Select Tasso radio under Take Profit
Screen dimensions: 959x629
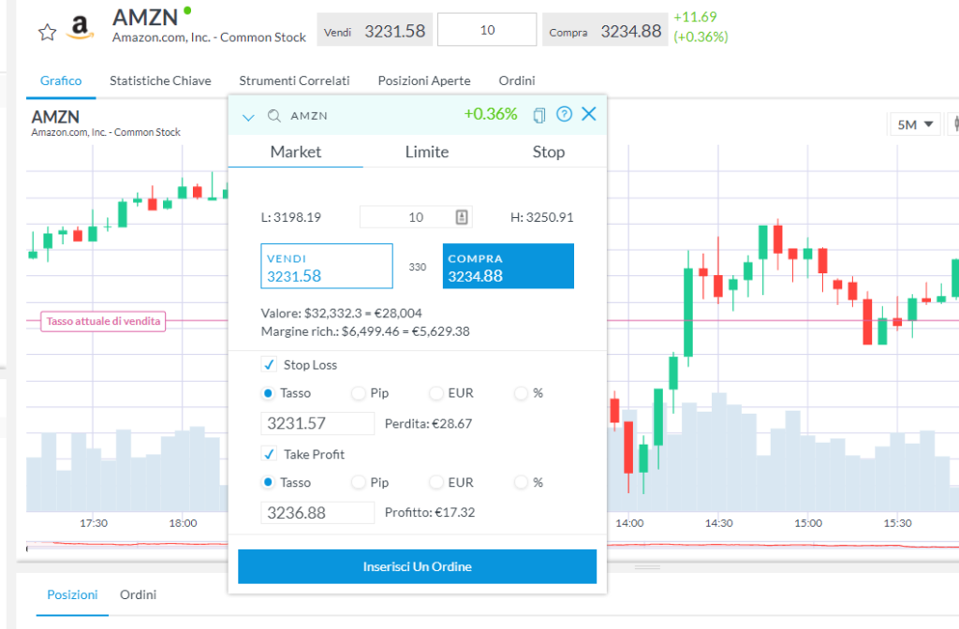pyautogui.click(x=268, y=482)
